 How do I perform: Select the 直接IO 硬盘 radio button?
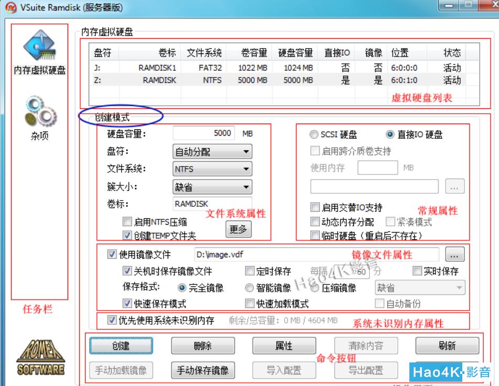point(390,135)
